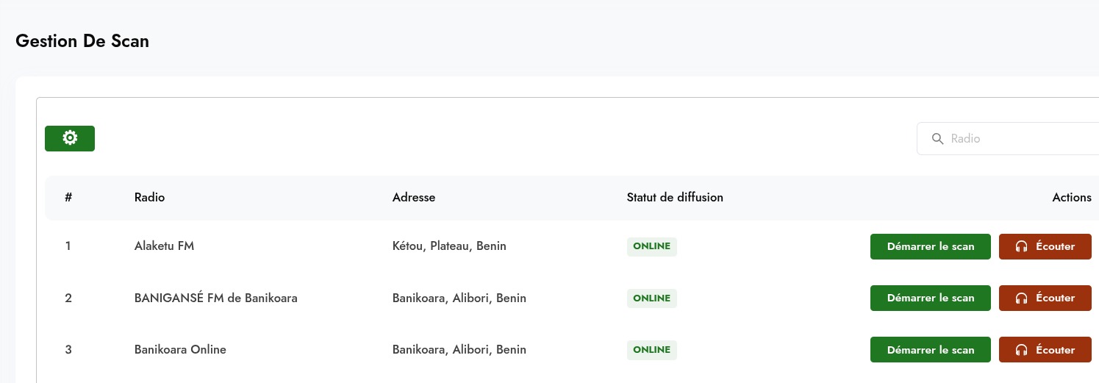Click Démarrer le scan for Banikoara Online

[930, 350]
